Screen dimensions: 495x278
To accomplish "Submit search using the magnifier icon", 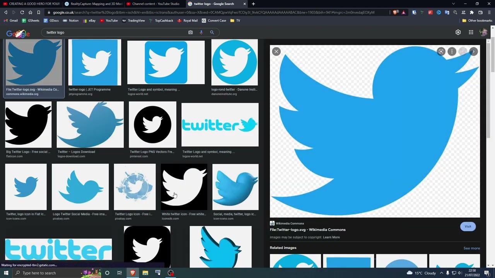I will (212, 32).
